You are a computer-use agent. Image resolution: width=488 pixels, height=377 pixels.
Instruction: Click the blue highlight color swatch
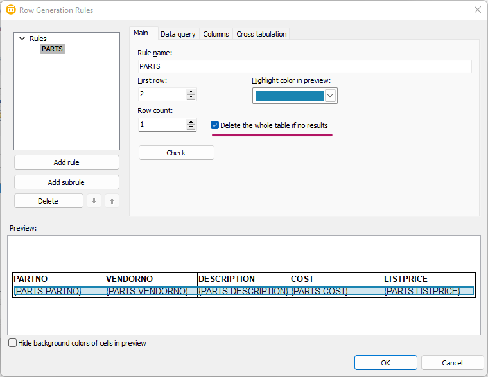point(289,96)
